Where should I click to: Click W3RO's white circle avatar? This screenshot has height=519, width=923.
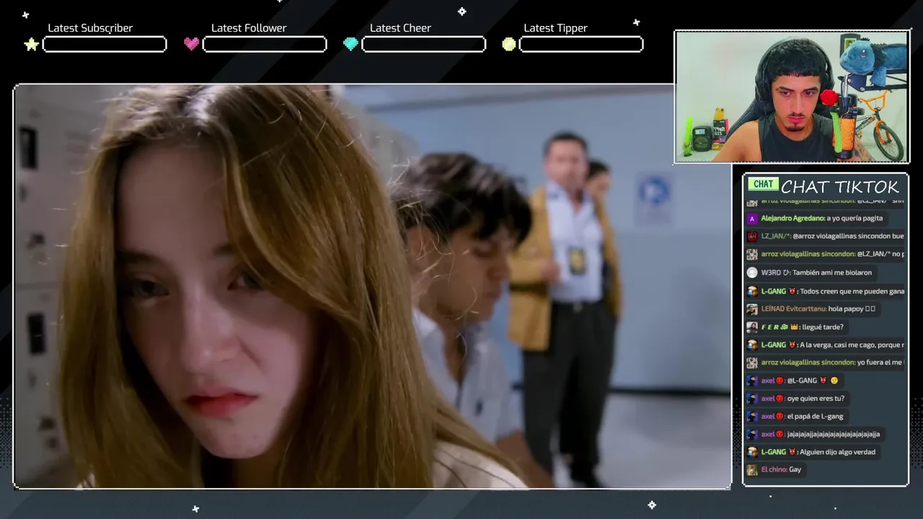click(752, 272)
